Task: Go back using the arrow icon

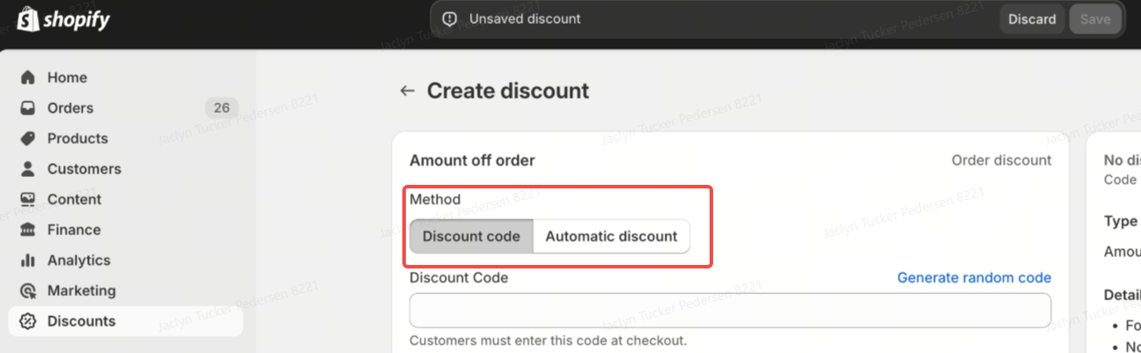Action: (407, 91)
